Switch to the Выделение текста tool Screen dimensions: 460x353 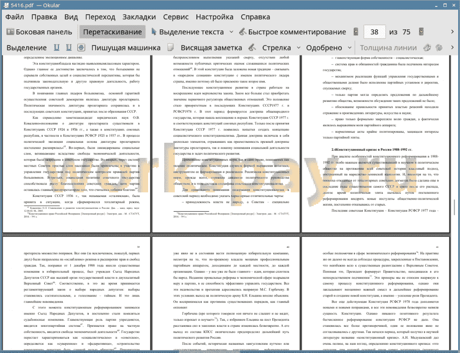(x=187, y=32)
